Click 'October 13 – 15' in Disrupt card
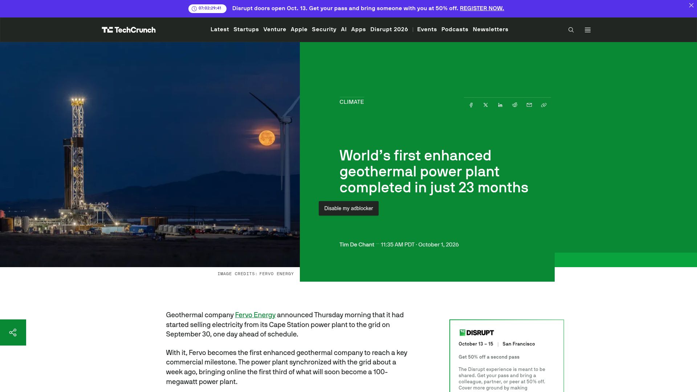This screenshot has width=697, height=392. click(476, 344)
